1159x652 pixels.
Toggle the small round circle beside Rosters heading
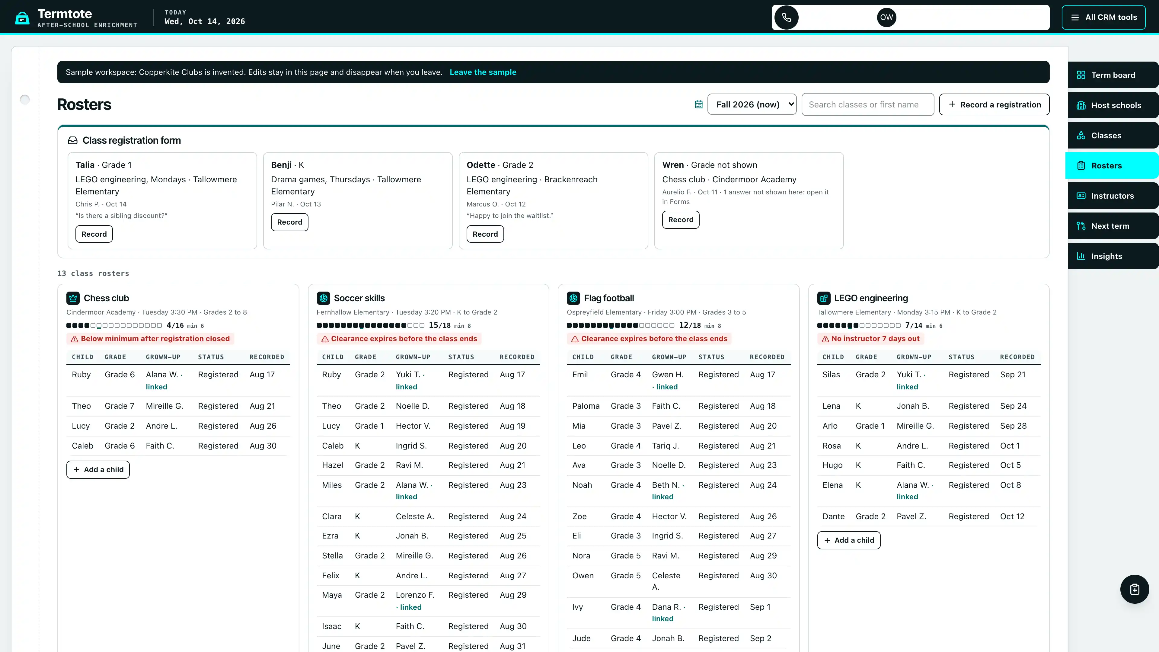click(25, 99)
